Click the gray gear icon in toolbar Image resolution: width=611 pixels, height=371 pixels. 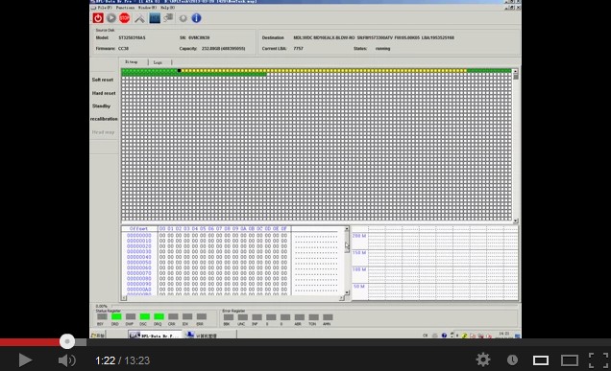[183, 18]
